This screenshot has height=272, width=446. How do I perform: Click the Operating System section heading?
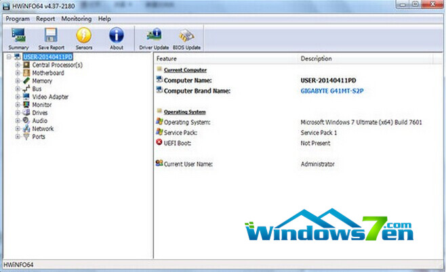click(x=184, y=112)
